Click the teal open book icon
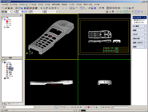The width and height of the screenshot is (148, 112). pos(124,8)
